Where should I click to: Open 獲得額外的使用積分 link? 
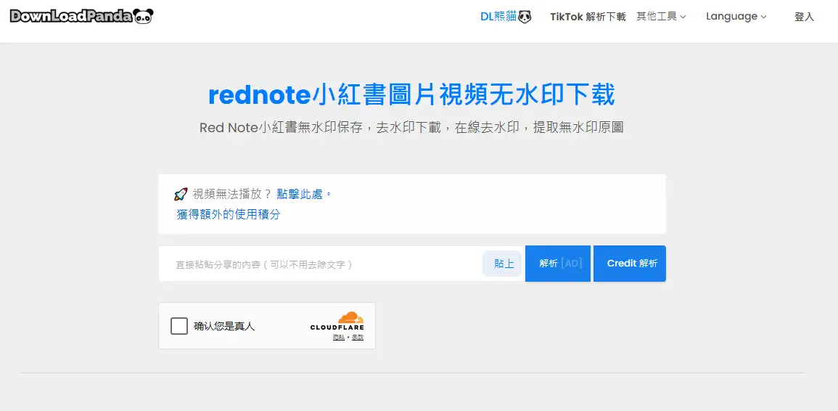point(229,215)
